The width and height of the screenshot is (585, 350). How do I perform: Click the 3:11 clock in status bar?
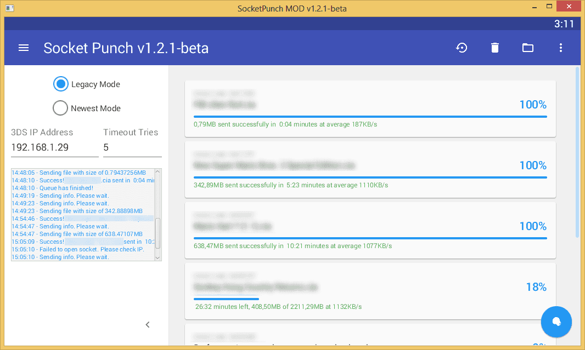[564, 24]
